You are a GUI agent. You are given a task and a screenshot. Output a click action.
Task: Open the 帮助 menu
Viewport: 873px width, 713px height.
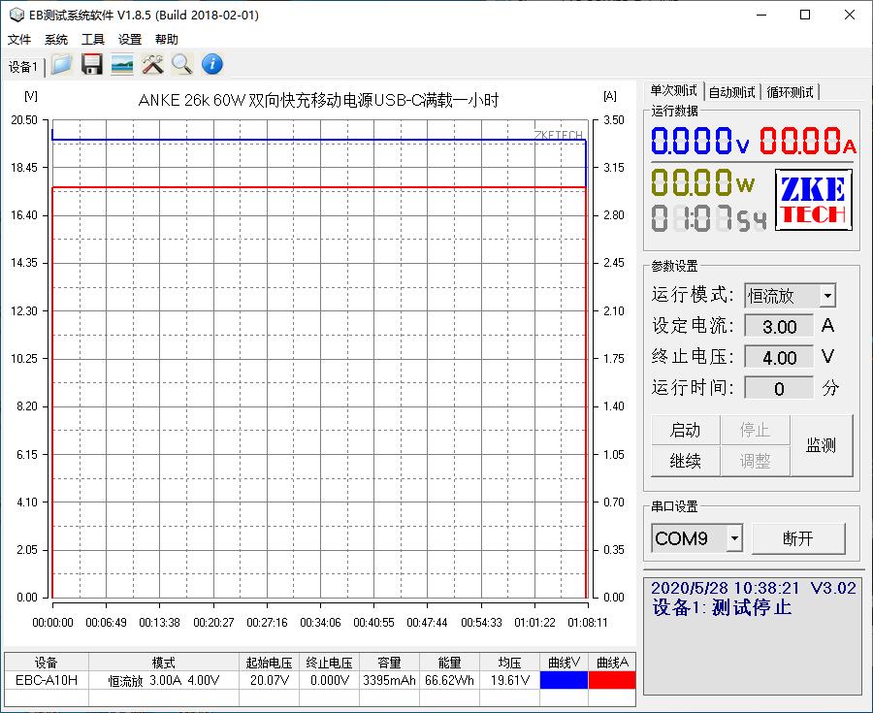point(167,40)
